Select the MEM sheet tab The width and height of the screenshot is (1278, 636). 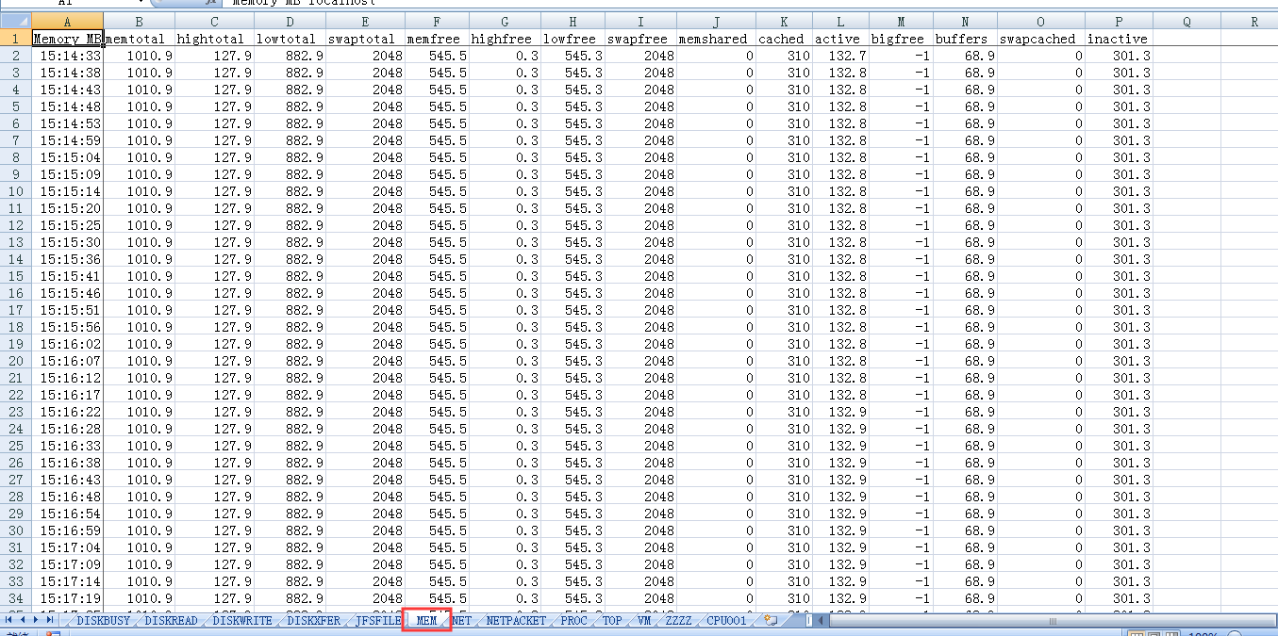click(x=426, y=621)
